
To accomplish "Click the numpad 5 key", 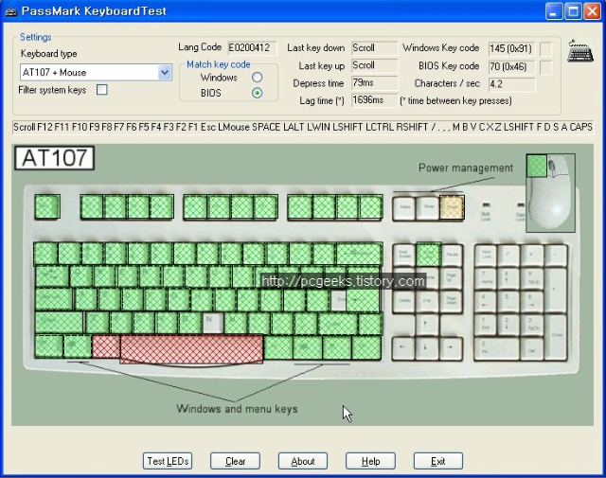I will [x=508, y=301].
